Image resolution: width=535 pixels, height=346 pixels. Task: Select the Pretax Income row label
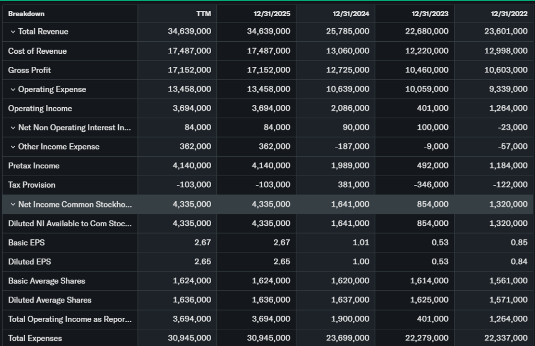(x=33, y=166)
